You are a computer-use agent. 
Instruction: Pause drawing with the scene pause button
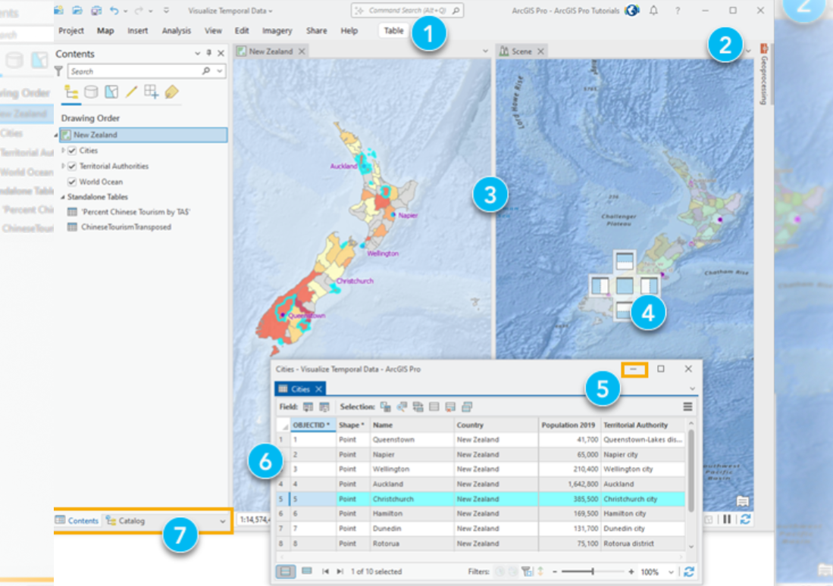(x=727, y=519)
